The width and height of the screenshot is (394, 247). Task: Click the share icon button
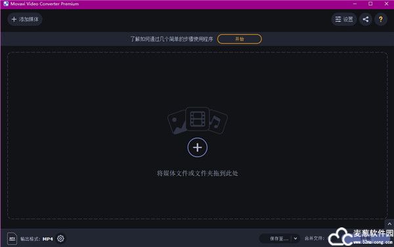pyautogui.click(x=366, y=19)
